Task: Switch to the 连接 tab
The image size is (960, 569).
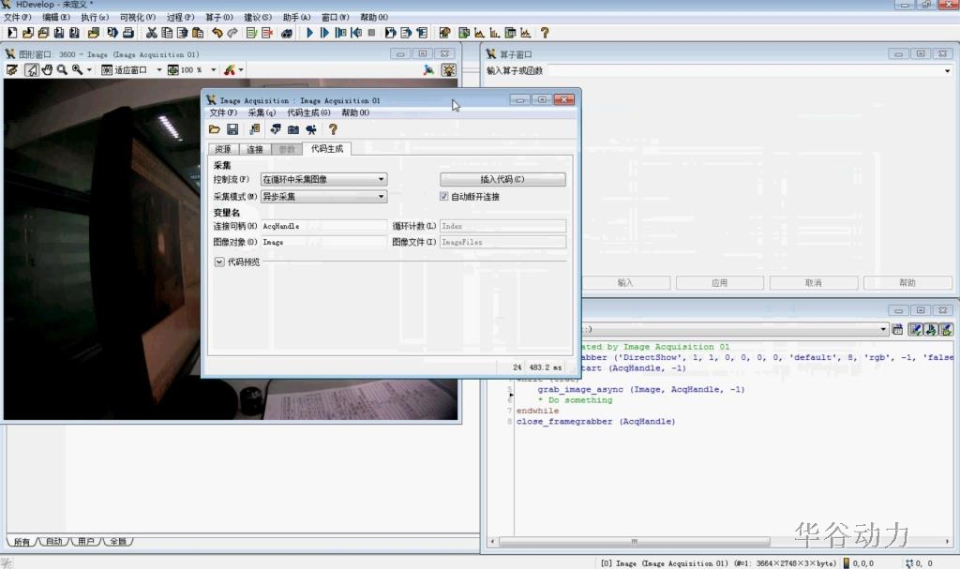Action: 255,149
